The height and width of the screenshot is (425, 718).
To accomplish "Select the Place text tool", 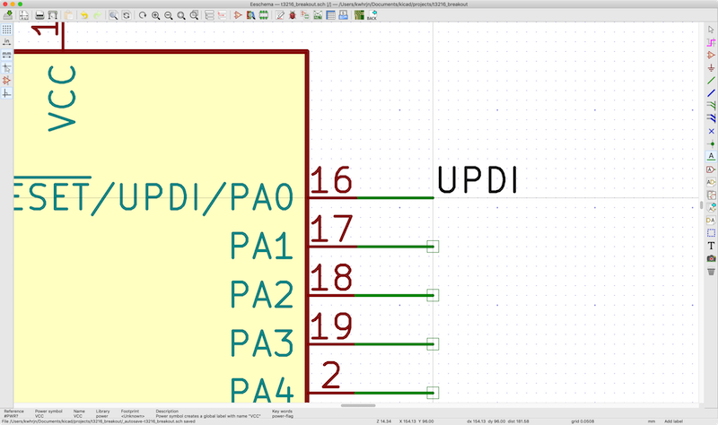I will point(711,246).
